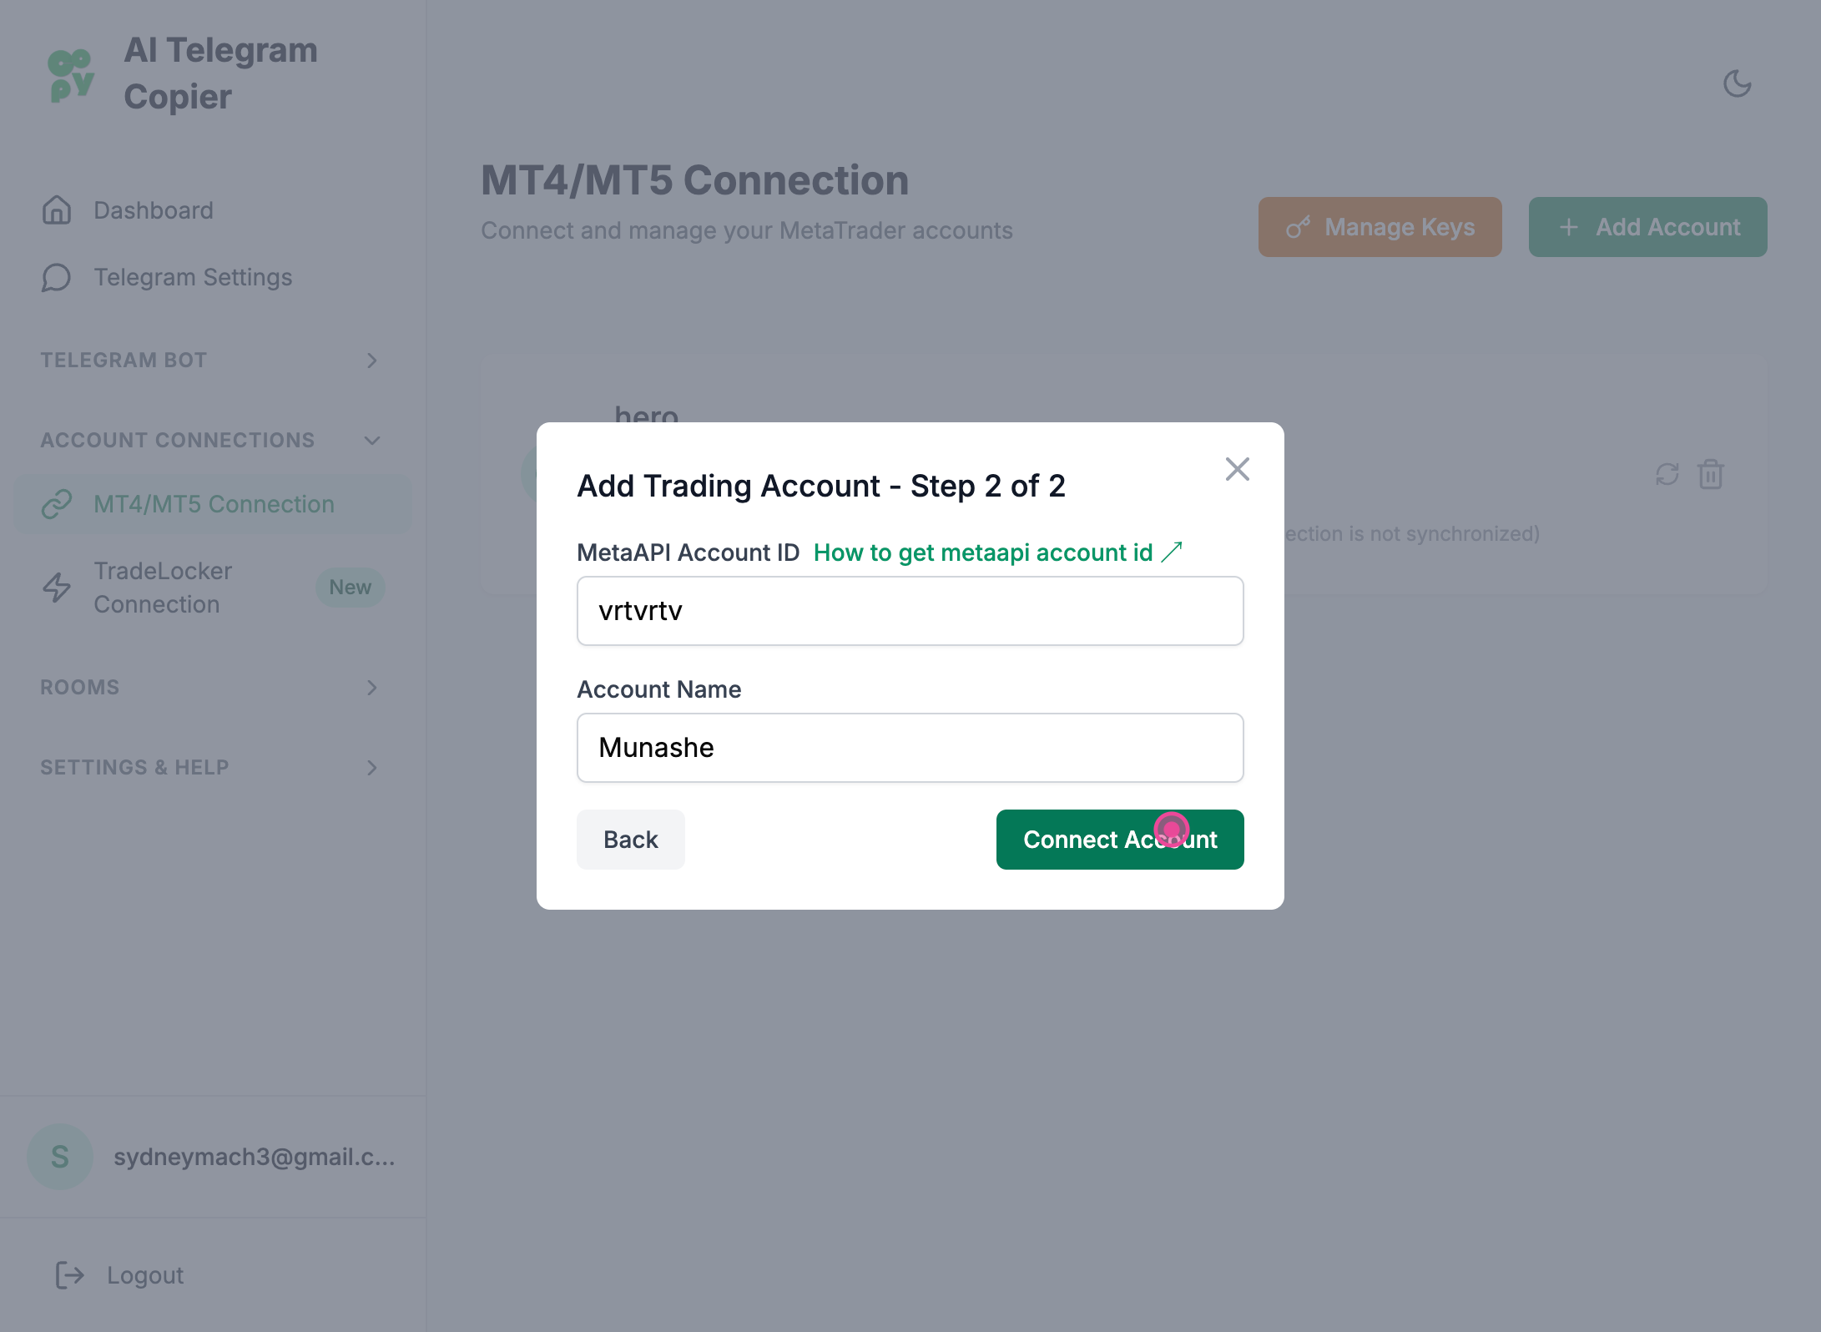Click the AI Telegram Copier logo

pyautogui.click(x=71, y=75)
